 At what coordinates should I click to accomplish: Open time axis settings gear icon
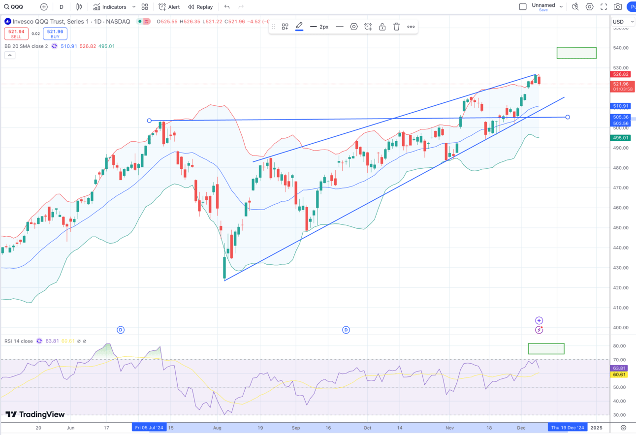tap(623, 428)
